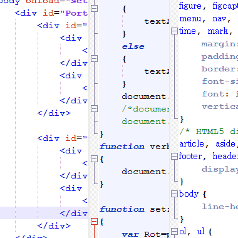Click the 'figure, figcapt' selector line

coord(209,6)
